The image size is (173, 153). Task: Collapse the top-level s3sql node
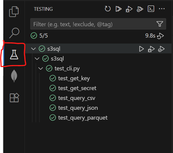(x=33, y=49)
